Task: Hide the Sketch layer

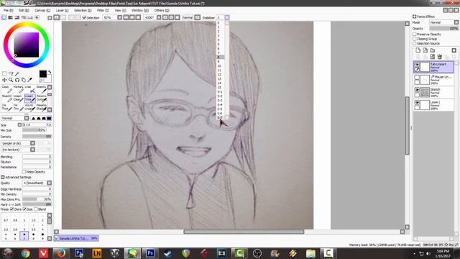Action: point(417,90)
